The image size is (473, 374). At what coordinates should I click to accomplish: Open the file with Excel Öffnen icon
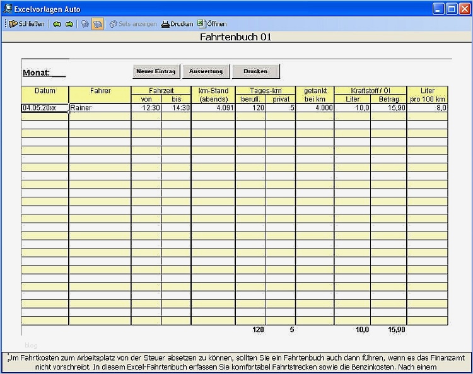pos(212,23)
